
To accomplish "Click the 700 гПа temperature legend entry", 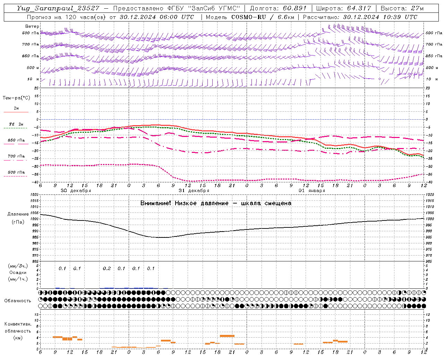I will coord(16,156).
